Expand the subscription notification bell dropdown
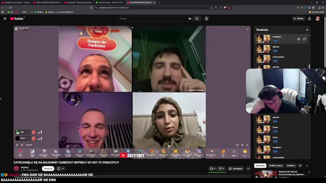 coord(60,169)
